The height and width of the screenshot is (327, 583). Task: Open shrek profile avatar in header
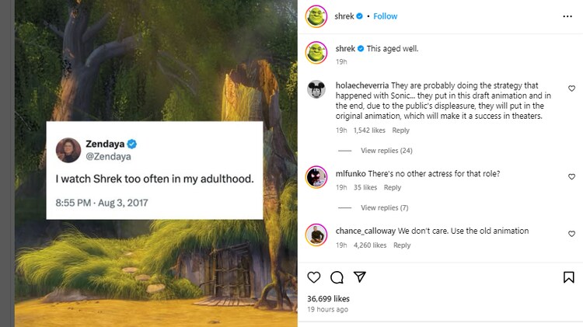[x=316, y=16]
